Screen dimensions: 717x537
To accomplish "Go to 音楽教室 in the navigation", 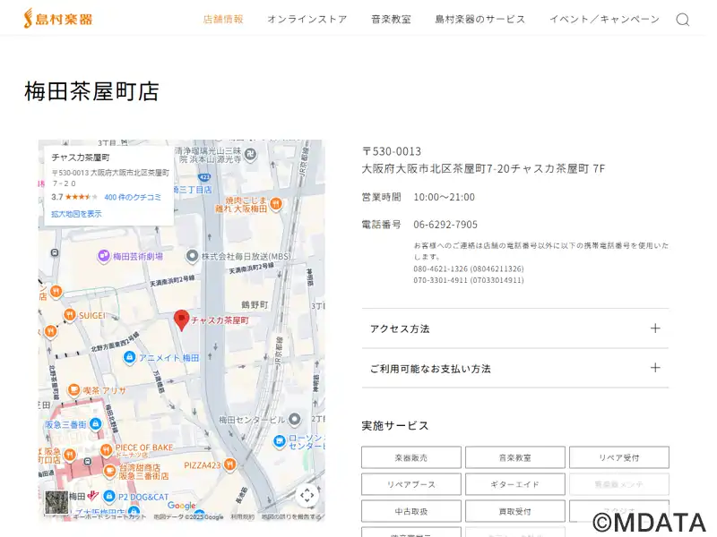I will [391, 19].
